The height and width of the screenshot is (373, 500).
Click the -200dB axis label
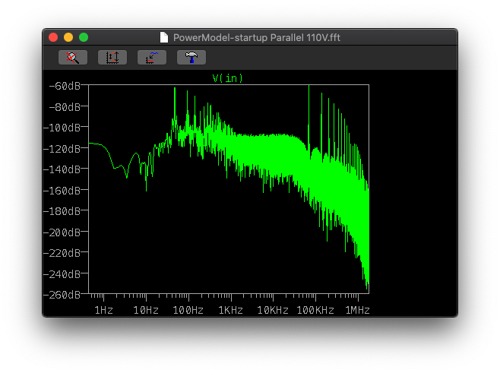62,232
